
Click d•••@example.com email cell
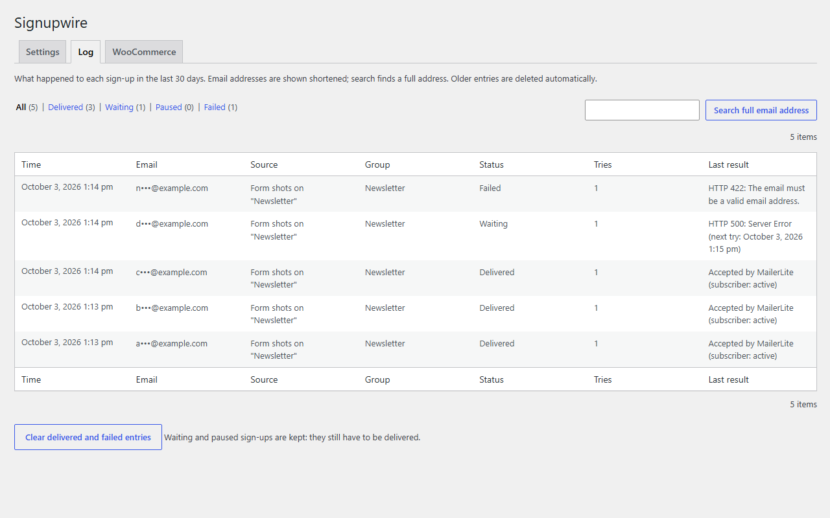(172, 224)
